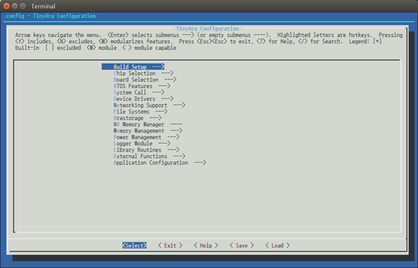The width and height of the screenshot is (418, 268).
Task: Select File Systems entry
Action: (x=131, y=112)
